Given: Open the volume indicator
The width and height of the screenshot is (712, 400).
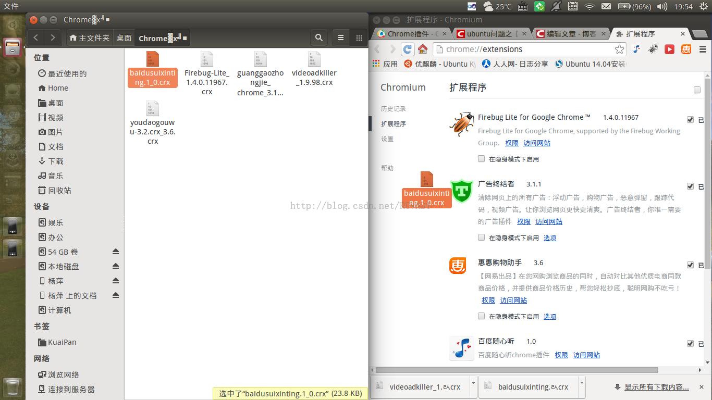Looking at the screenshot, I should click(x=662, y=6).
